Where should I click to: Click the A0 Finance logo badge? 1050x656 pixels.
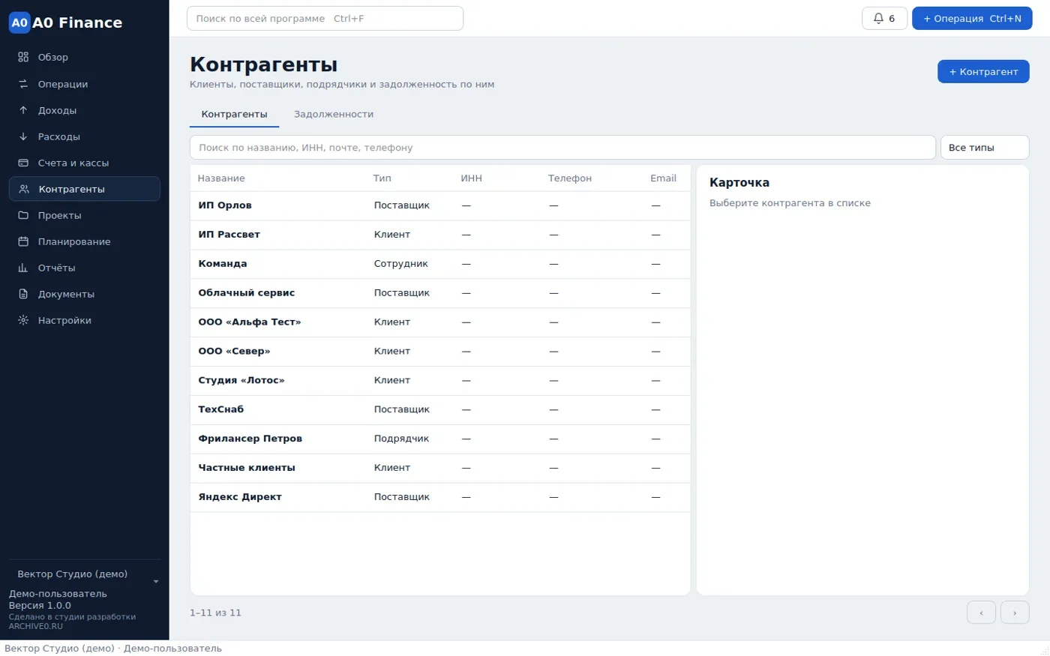click(19, 22)
